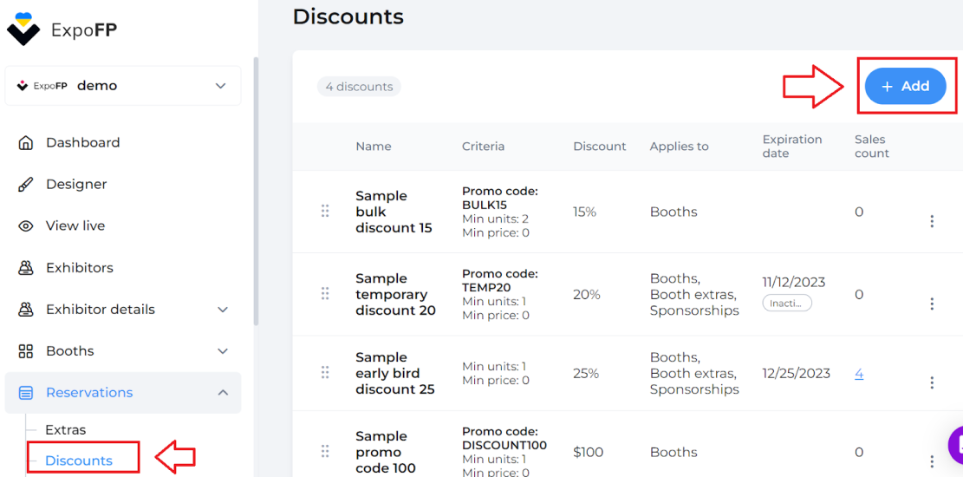Open three-dot menu for Sample temporary discount 20
963x477 pixels.
coord(932,304)
